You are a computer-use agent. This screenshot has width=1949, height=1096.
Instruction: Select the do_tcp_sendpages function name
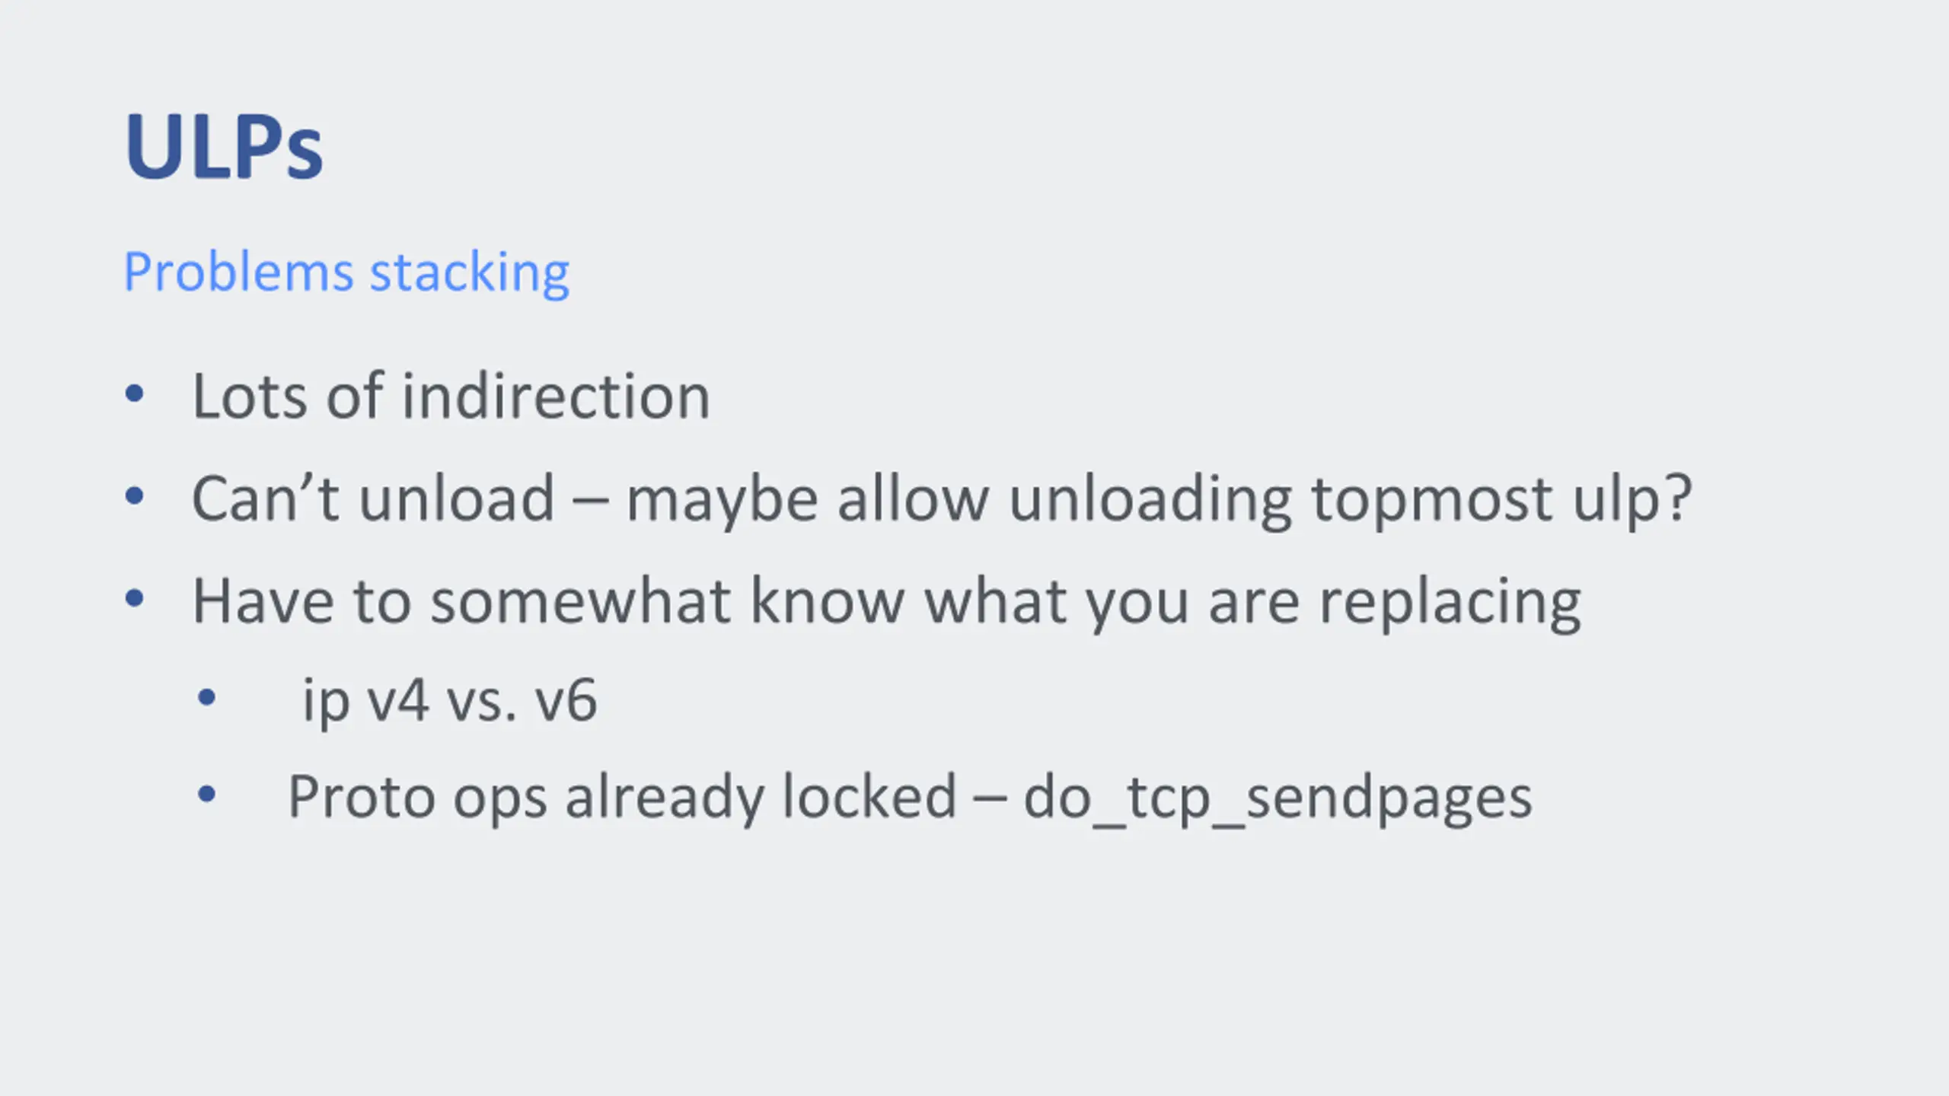click(1278, 799)
